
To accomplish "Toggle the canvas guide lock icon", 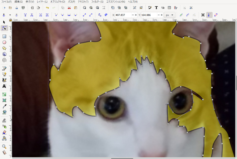I will (10, 20).
